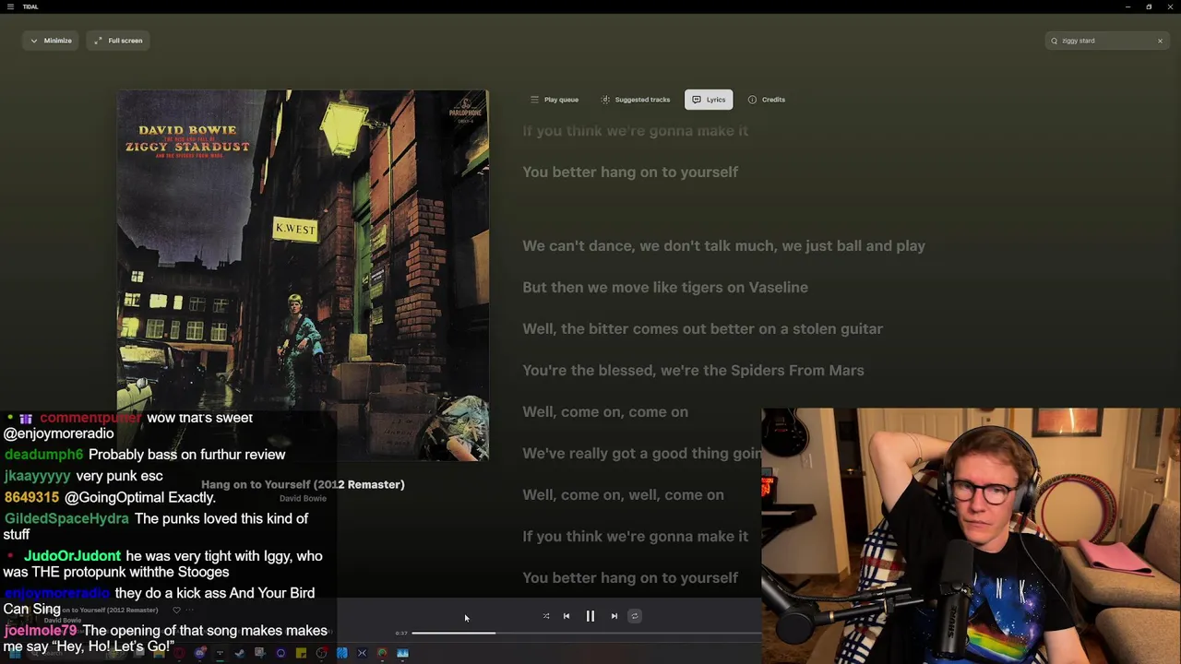This screenshot has height=664, width=1181.
Task: Jump to lyric about a stolen guitar
Action: click(702, 328)
